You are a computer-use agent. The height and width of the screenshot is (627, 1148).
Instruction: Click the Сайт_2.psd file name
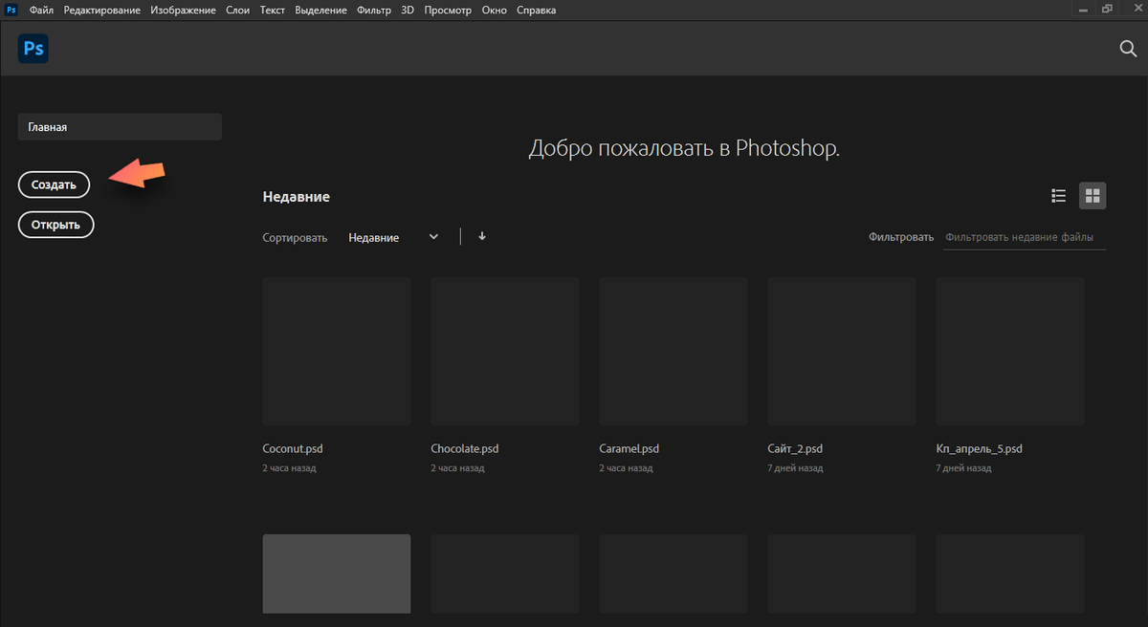click(x=795, y=448)
